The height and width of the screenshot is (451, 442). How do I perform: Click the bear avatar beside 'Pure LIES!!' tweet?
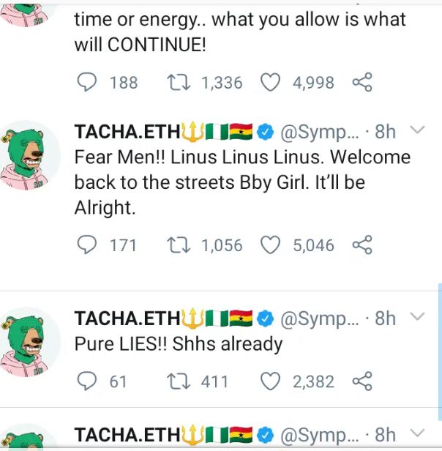click(30, 342)
